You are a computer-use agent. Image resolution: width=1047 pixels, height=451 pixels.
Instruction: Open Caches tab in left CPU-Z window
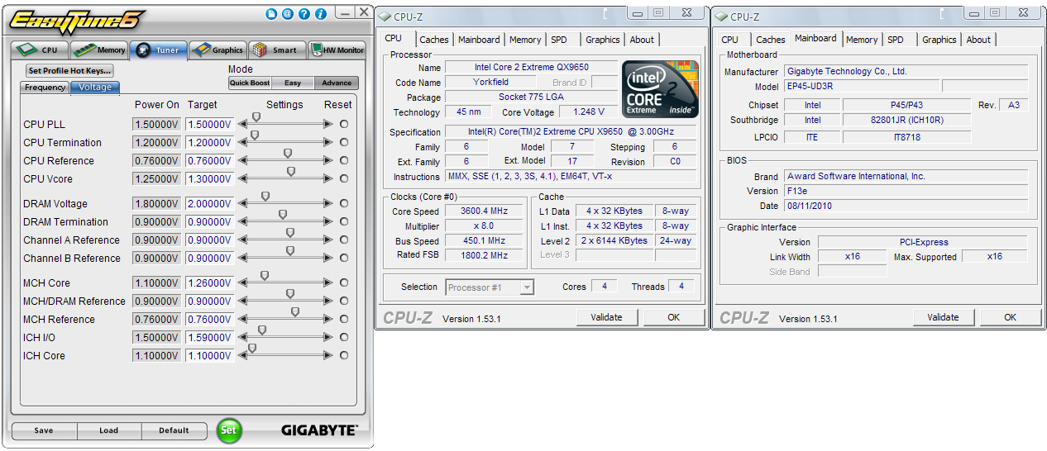point(433,40)
